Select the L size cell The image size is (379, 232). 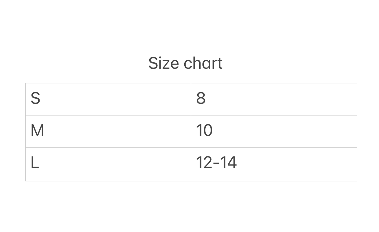(108, 164)
